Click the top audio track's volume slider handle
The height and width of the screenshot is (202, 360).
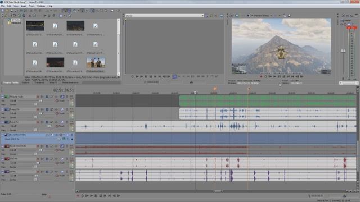click(40, 101)
